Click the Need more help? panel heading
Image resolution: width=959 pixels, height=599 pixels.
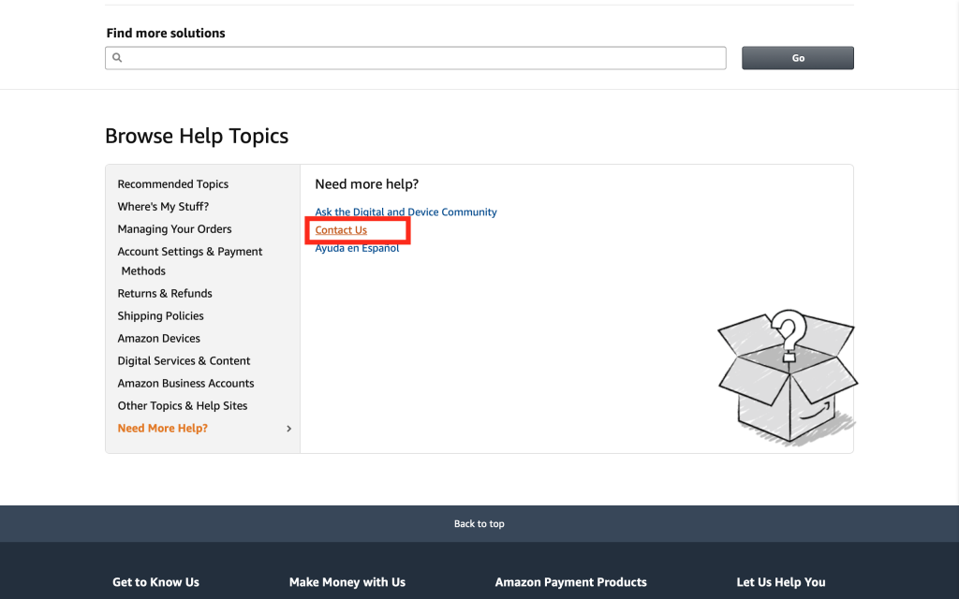click(x=367, y=184)
